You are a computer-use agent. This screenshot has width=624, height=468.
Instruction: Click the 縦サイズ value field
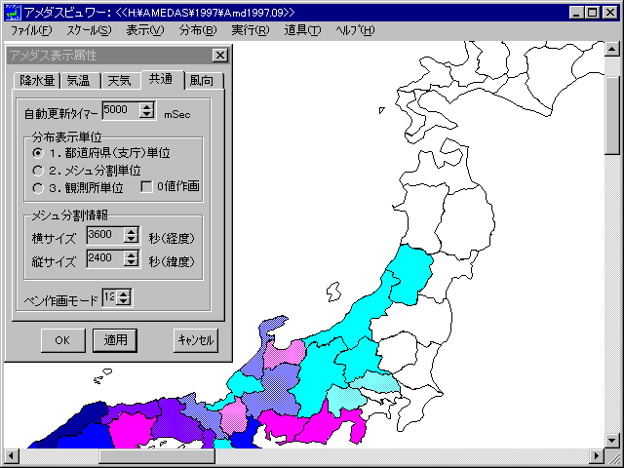pyautogui.click(x=104, y=258)
